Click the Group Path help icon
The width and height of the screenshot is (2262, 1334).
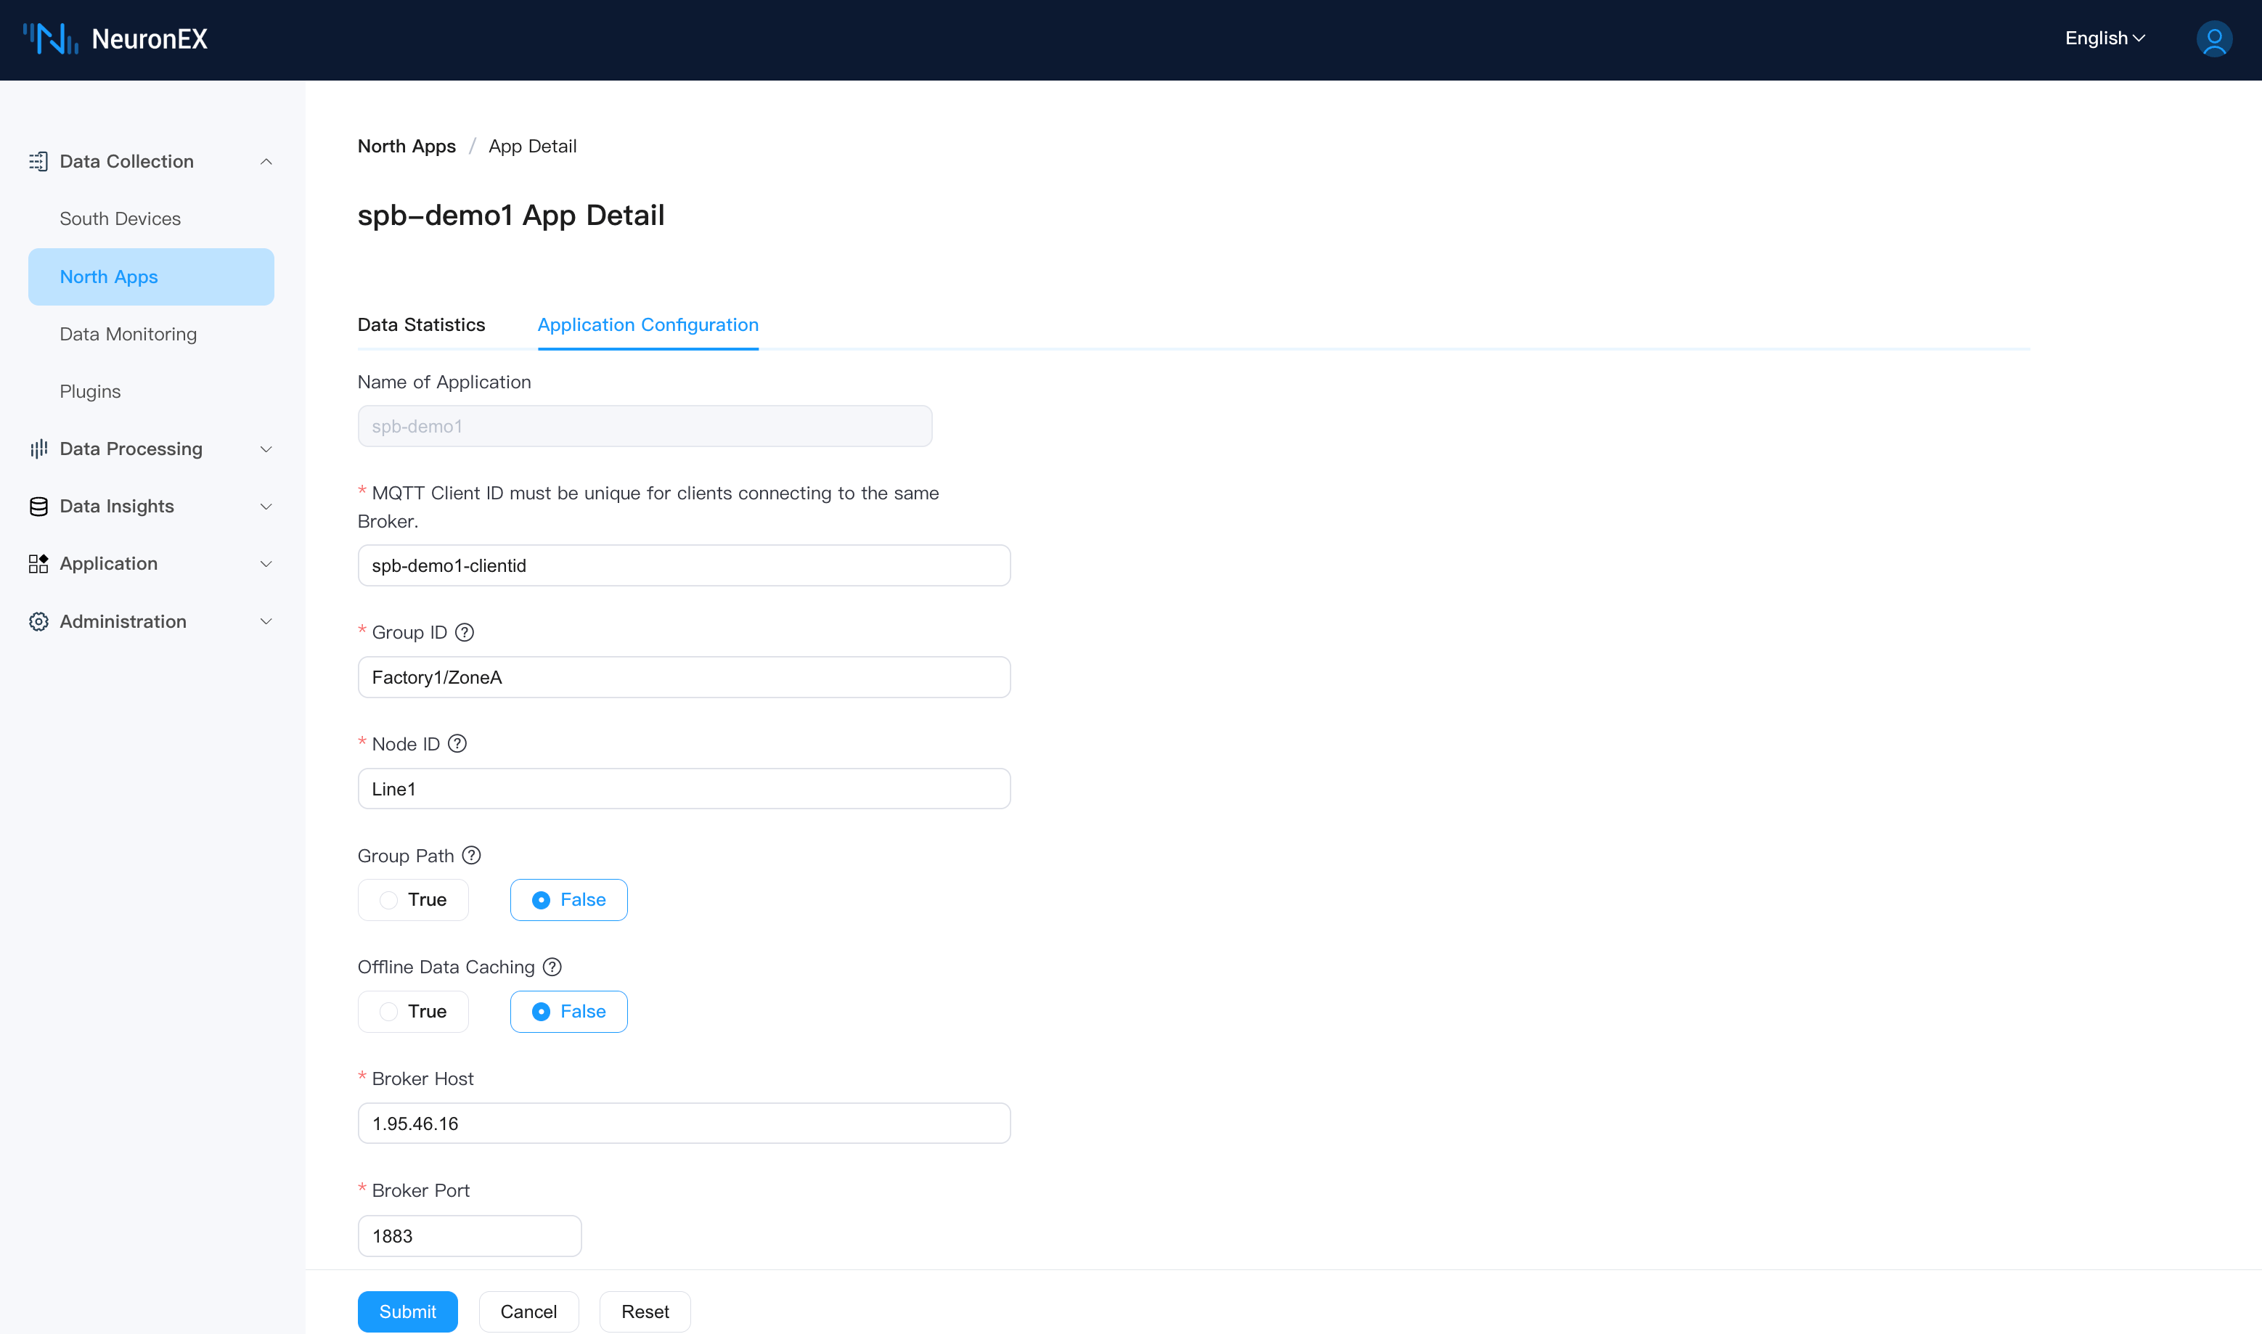click(471, 855)
